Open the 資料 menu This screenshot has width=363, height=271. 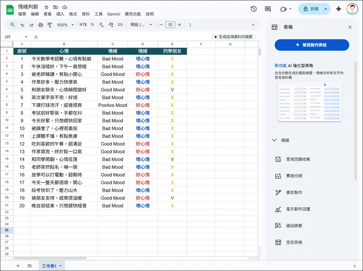[x=86, y=14]
